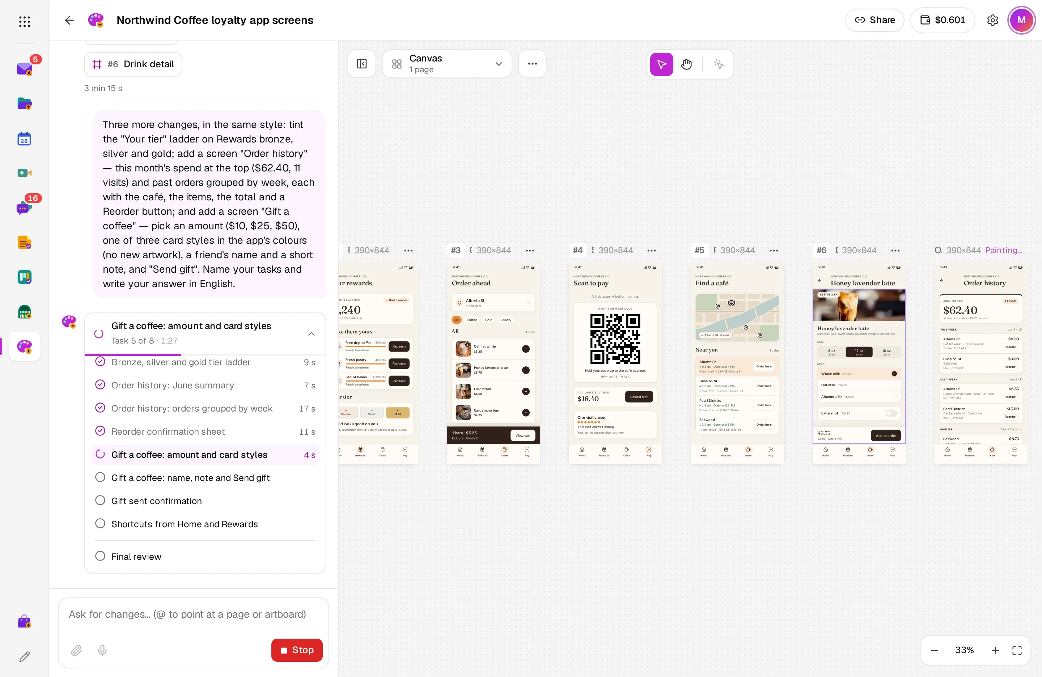The height and width of the screenshot is (677, 1042).
Task: Open the Canvas page dropdown
Action: click(x=447, y=64)
